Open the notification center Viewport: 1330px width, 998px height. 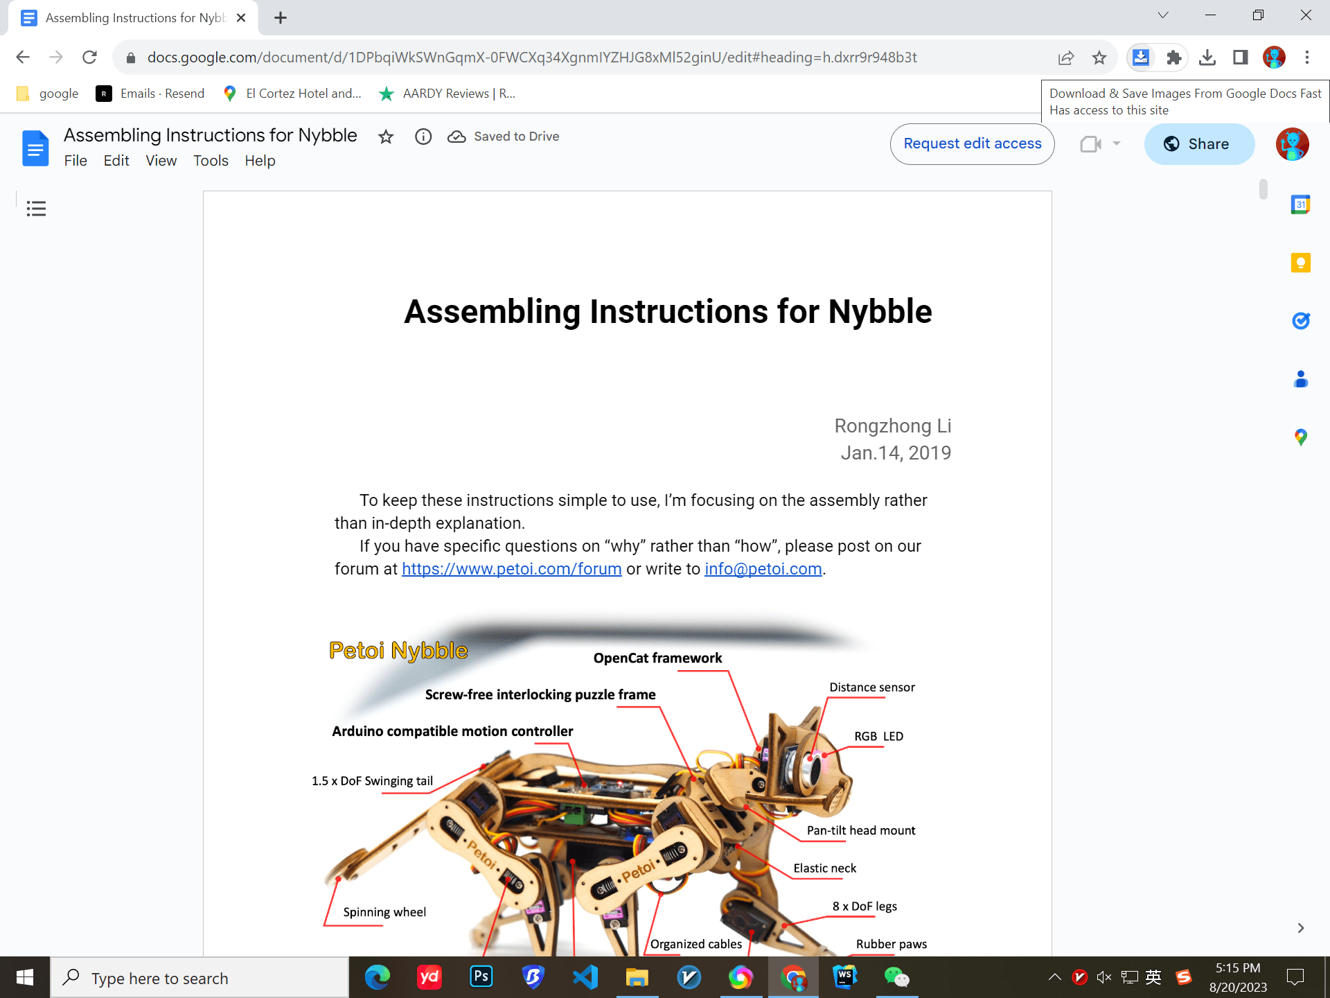pos(1295,977)
